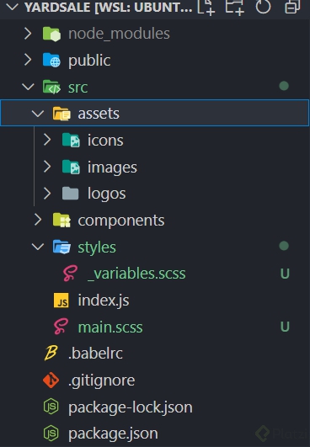Screen dimensions: 310x447
Task: Collapse the assets folder chevron
Action: [x=38, y=114]
